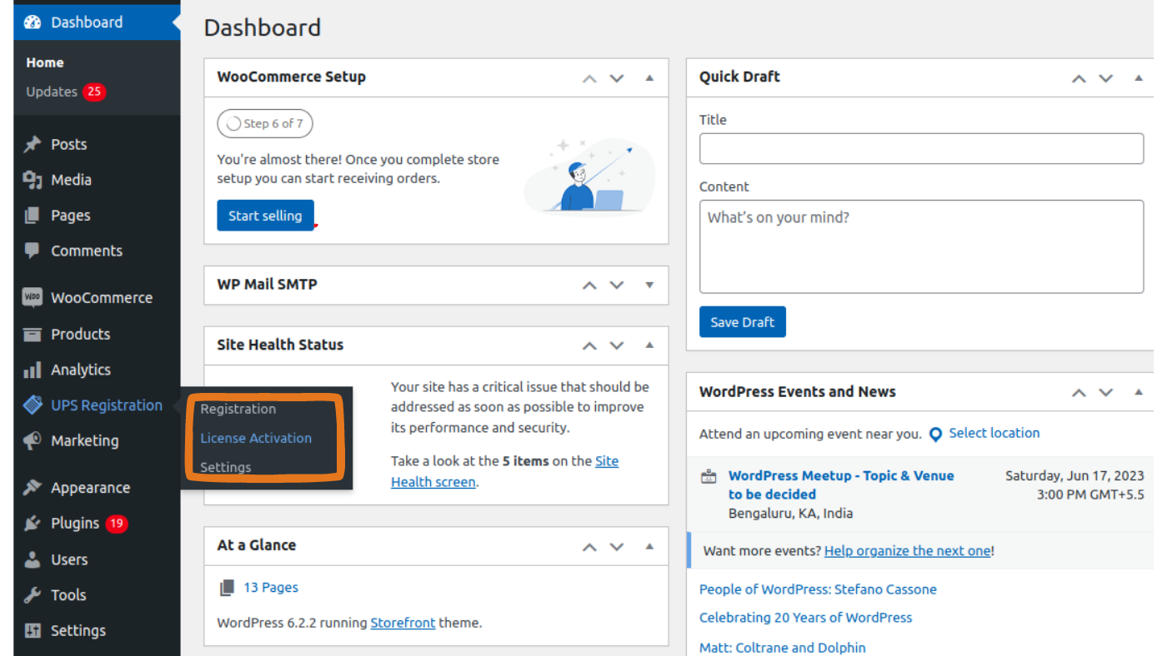This screenshot has width=1167, height=656.
Task: Go to Home under Dashboard
Action: tap(45, 62)
